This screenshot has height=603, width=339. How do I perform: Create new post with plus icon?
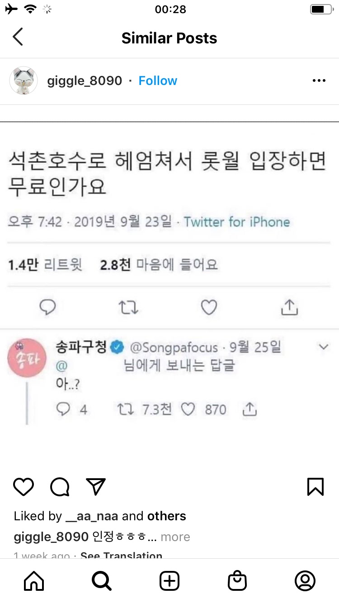pyautogui.click(x=169, y=581)
